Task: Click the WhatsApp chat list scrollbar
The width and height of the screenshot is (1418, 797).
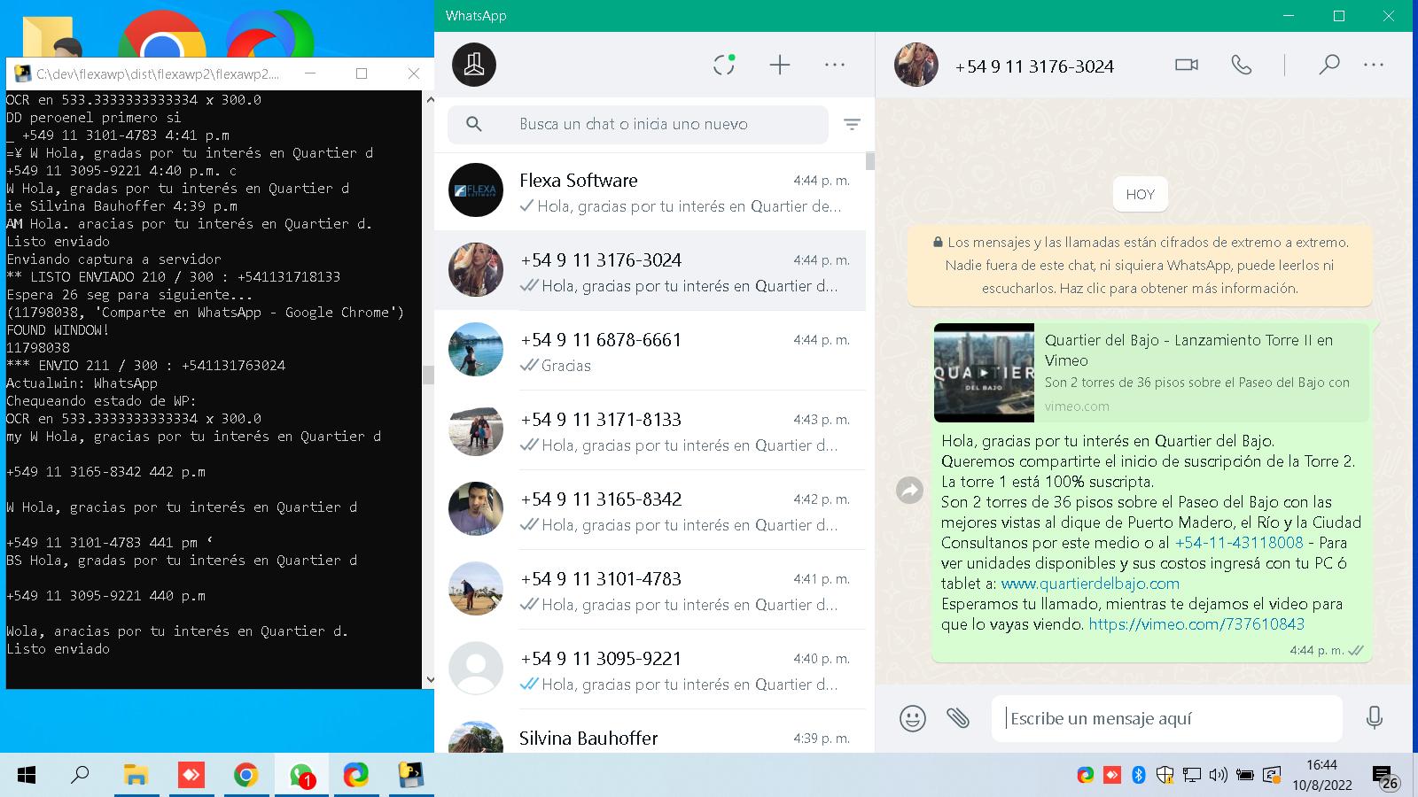Action: point(870,161)
